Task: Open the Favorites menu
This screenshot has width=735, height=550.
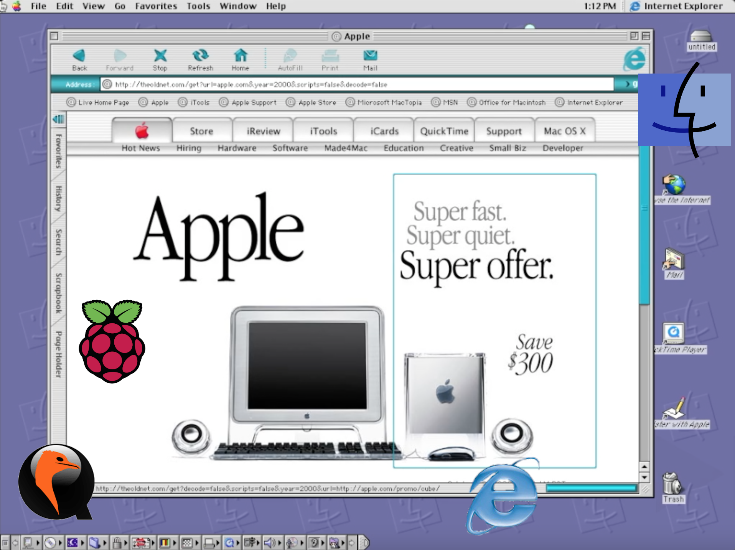Action: tap(156, 6)
